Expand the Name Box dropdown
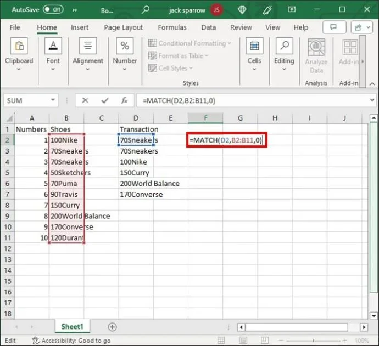This screenshot has height=346, width=379. point(53,100)
